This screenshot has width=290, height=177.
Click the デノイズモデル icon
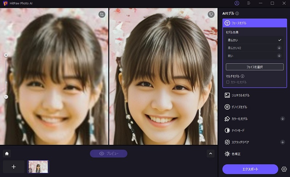(227, 107)
